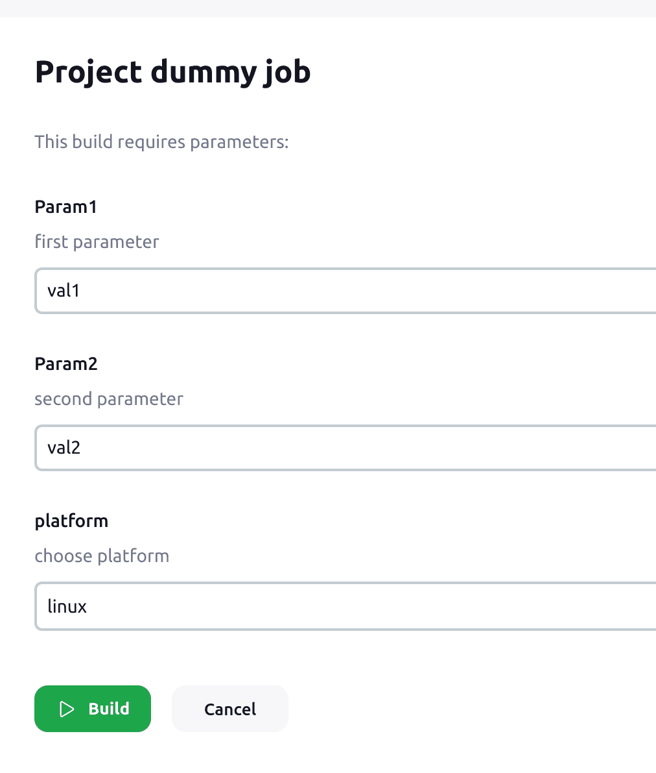The height and width of the screenshot is (773, 656).
Task: Click the build requires parameters notice
Action: pyautogui.click(x=161, y=141)
